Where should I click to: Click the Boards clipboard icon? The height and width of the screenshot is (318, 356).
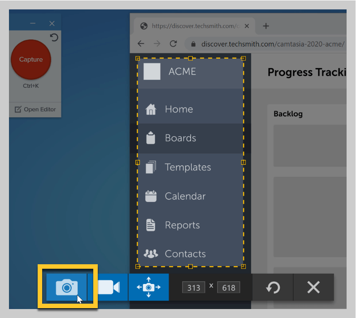click(151, 138)
